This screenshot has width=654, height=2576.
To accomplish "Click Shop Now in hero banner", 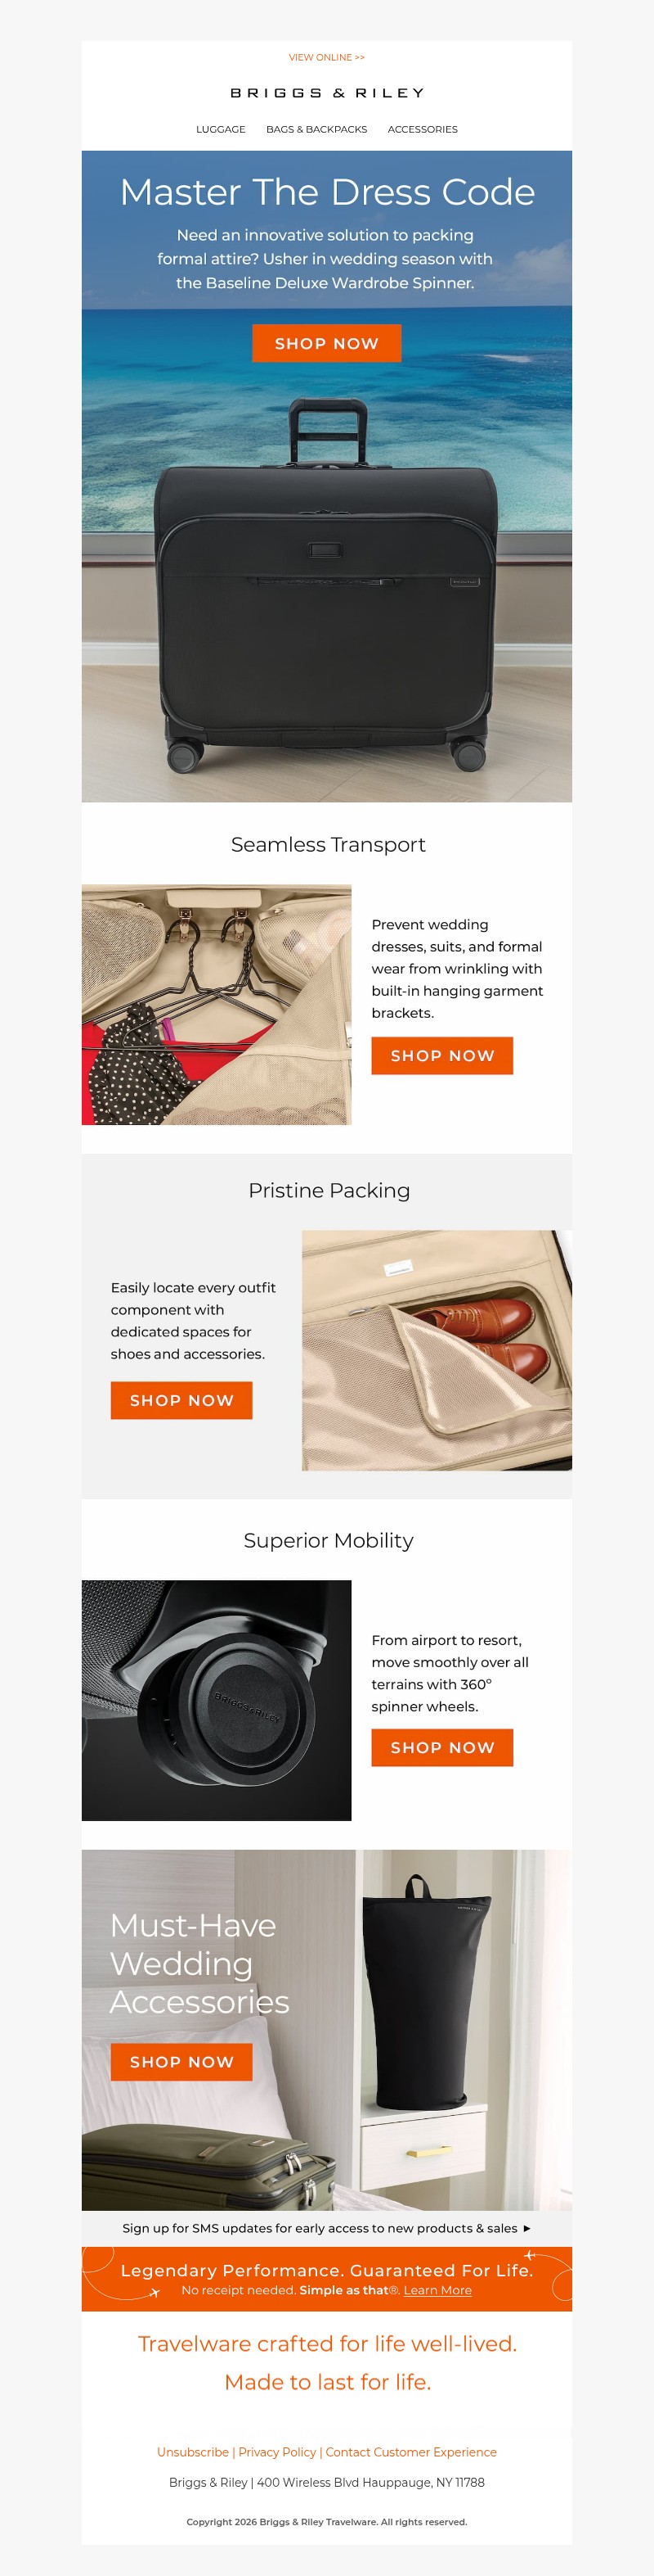I will 326,343.
